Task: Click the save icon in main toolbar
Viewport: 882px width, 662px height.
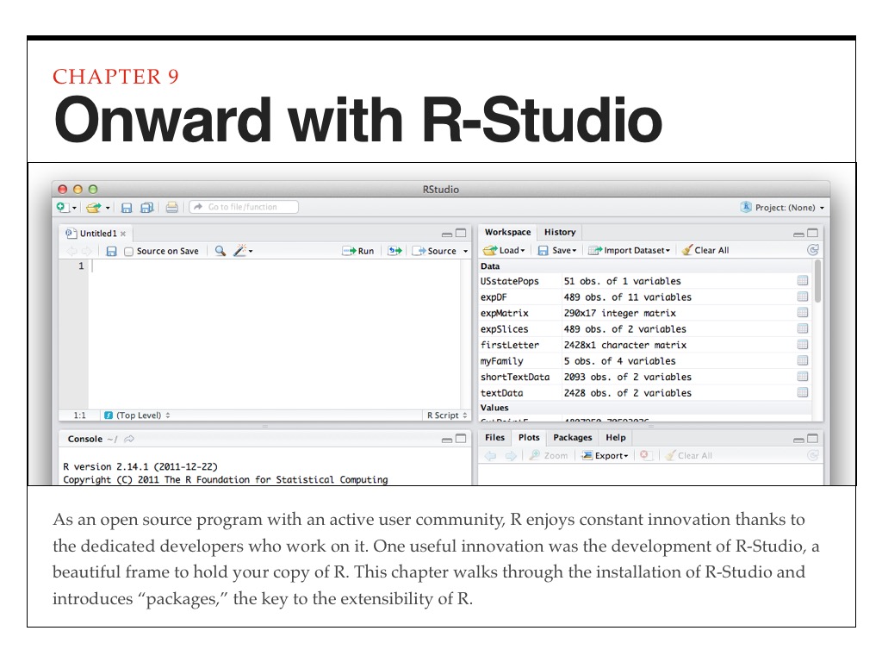Action: (x=127, y=208)
